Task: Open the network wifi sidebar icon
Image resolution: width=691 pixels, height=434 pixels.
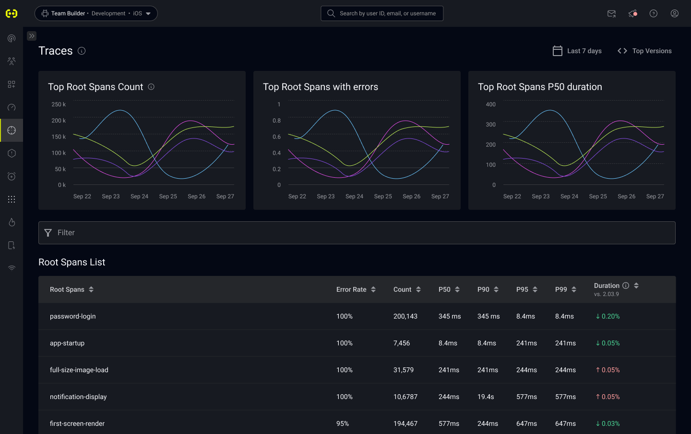Action: pyautogui.click(x=12, y=268)
